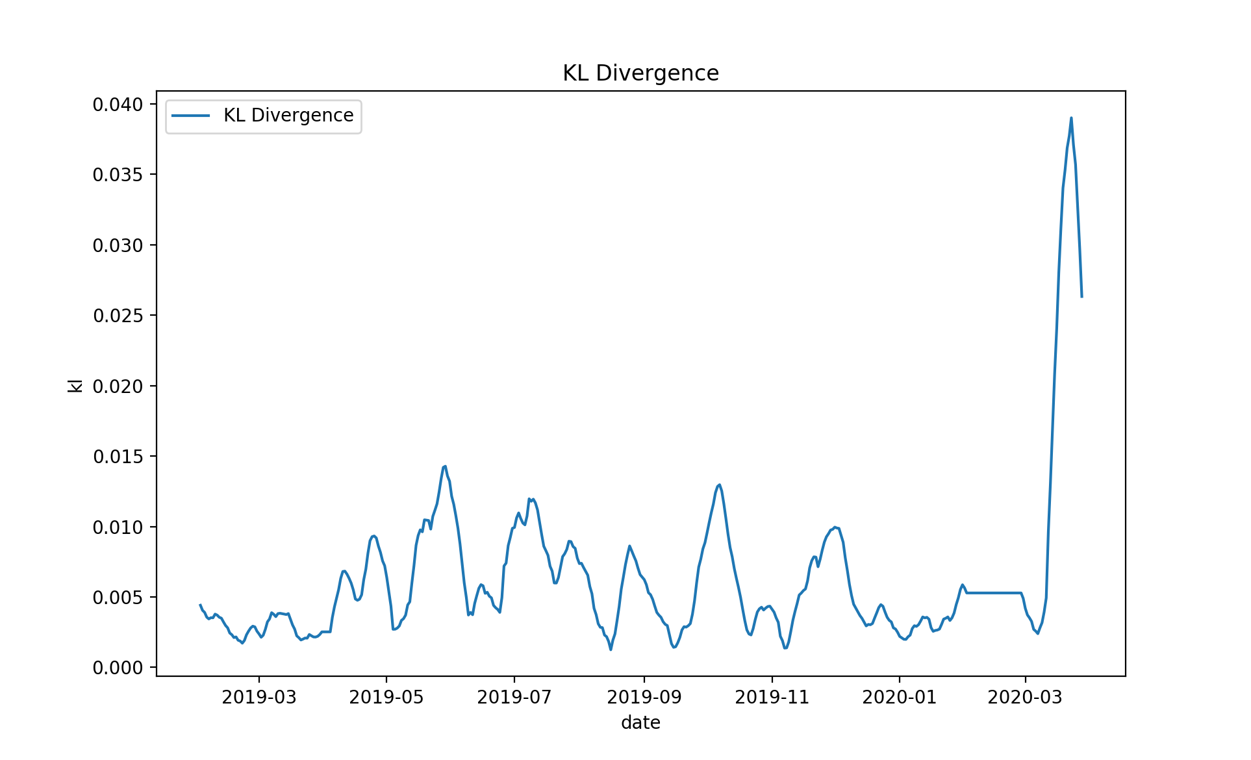This screenshot has width=1251, height=760.
Task: Click the KL Divergence chart title
Action: click(x=640, y=73)
